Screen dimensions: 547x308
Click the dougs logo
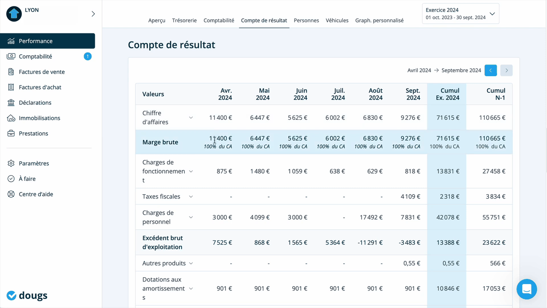[x=27, y=295]
